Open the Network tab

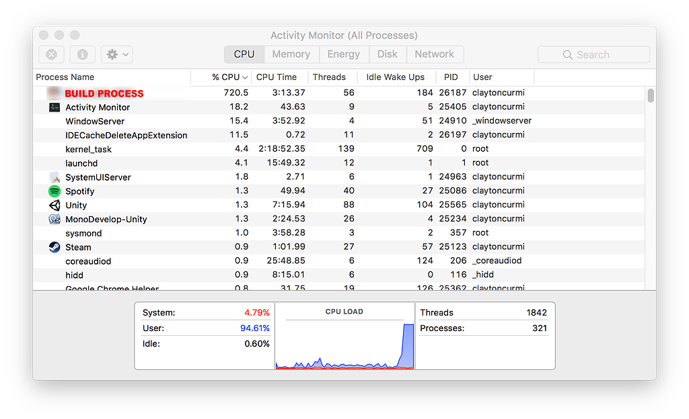coord(435,54)
